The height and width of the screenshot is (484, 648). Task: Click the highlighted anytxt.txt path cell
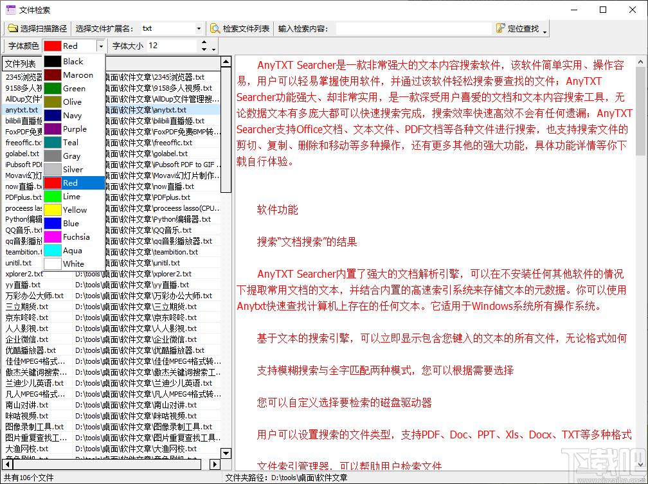point(163,110)
